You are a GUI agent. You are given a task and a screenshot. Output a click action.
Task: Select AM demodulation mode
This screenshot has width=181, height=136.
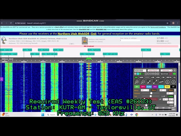coord(136,77)
